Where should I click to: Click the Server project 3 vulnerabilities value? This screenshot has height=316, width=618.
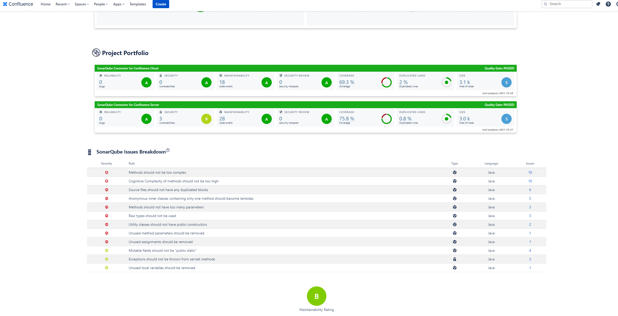(161, 119)
